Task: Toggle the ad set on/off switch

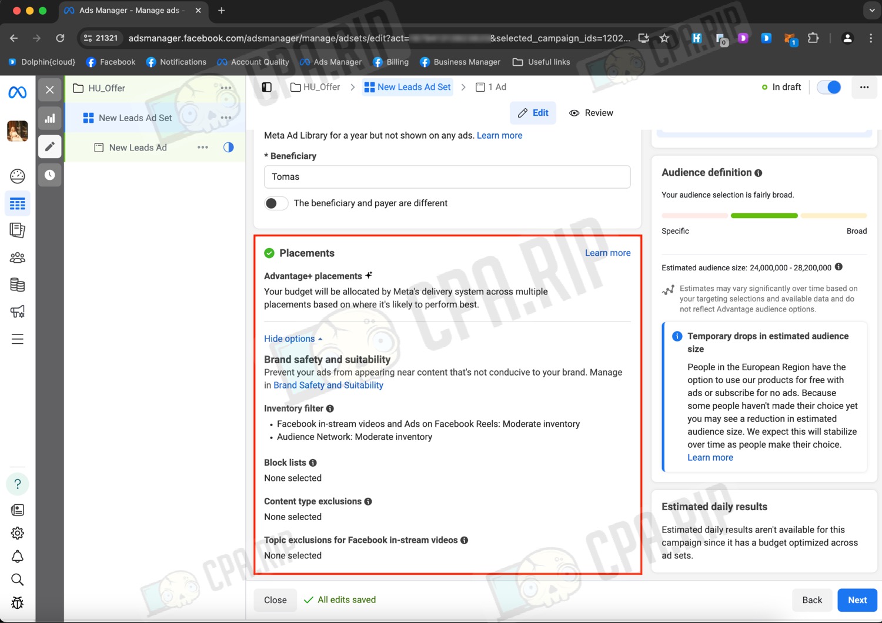Action: [x=829, y=87]
